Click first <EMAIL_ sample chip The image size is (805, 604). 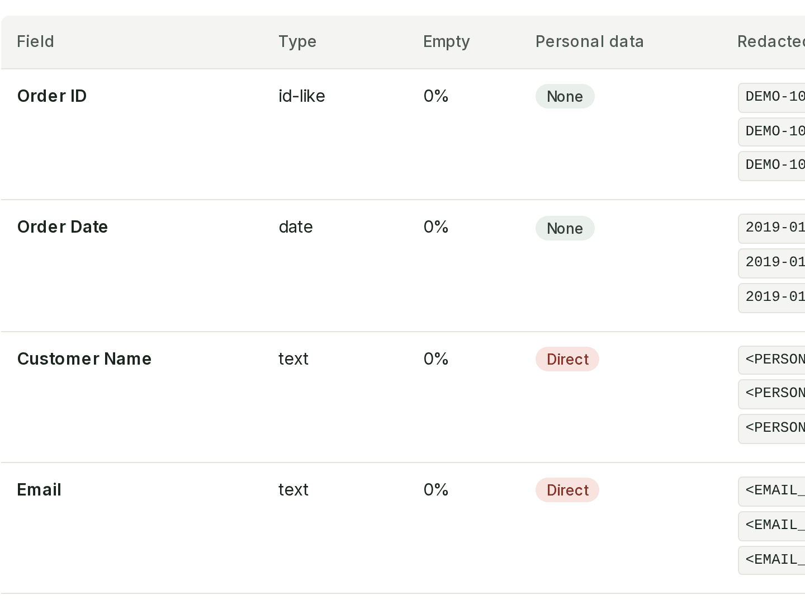pos(772,491)
